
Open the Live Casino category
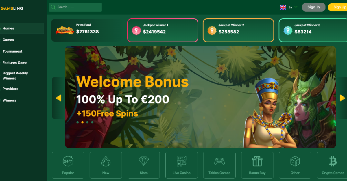click(182, 165)
